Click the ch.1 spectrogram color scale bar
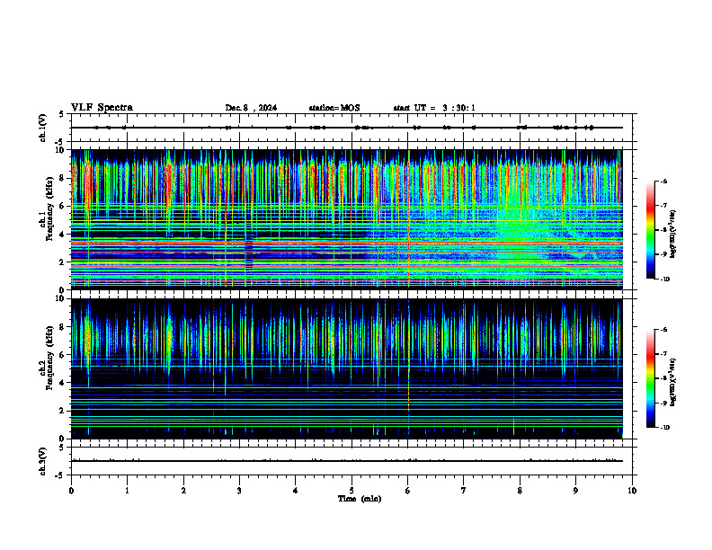The height and width of the screenshot is (550, 712). pos(650,230)
